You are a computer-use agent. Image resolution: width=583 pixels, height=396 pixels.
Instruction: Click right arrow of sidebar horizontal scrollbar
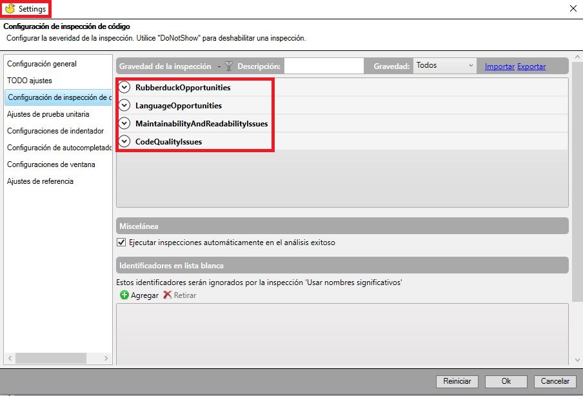click(x=106, y=358)
